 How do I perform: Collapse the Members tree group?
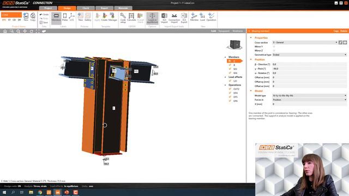point(225,57)
